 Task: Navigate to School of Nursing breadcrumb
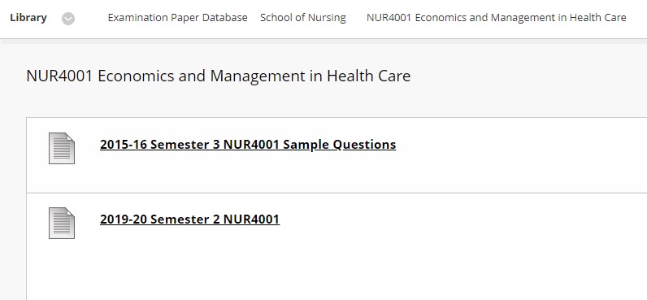point(303,18)
